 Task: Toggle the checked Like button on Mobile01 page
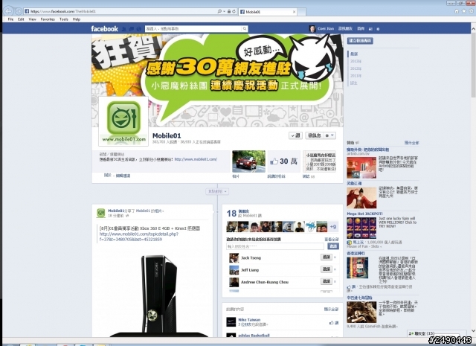295,135
